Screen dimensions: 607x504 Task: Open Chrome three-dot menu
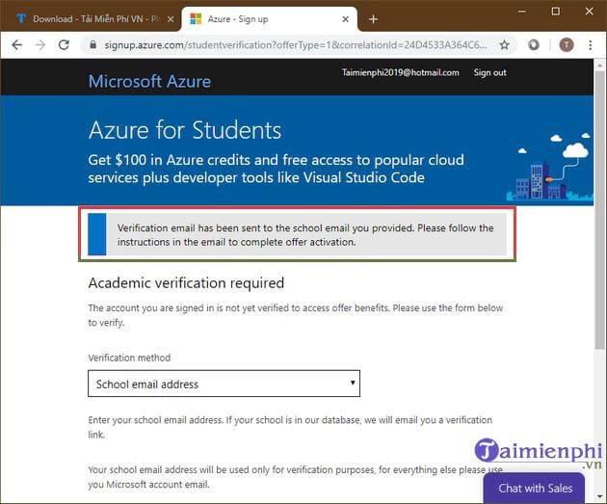pos(590,45)
